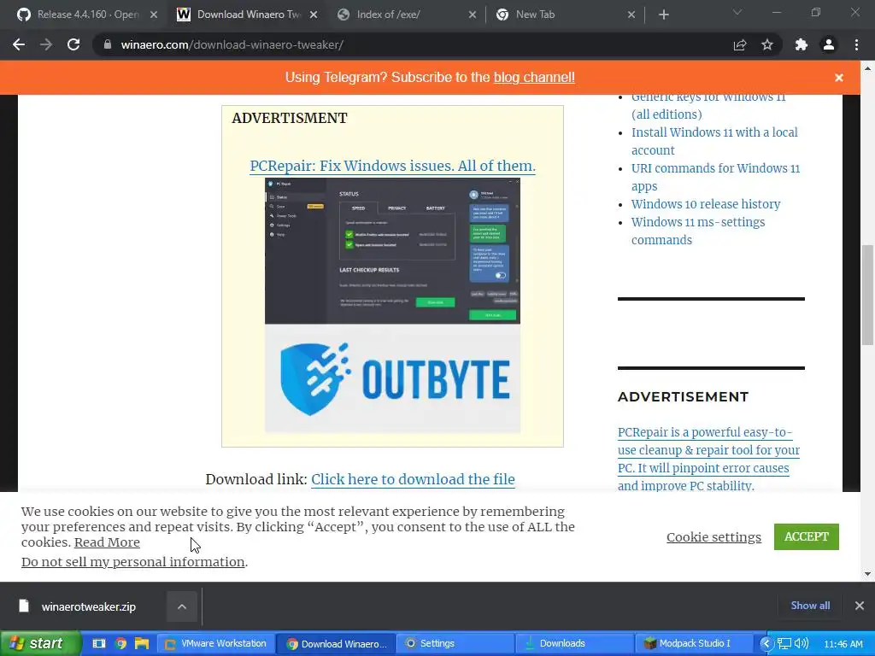Accept cookies with the ACCEPT button
Screen dimensions: 875x656
[x=807, y=536]
